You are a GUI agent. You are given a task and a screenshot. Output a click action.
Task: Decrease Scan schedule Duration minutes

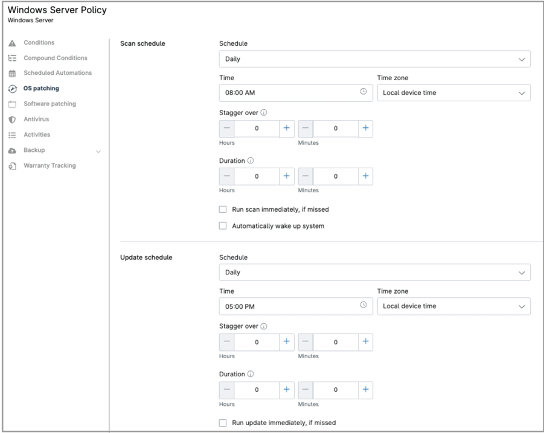[x=306, y=176]
